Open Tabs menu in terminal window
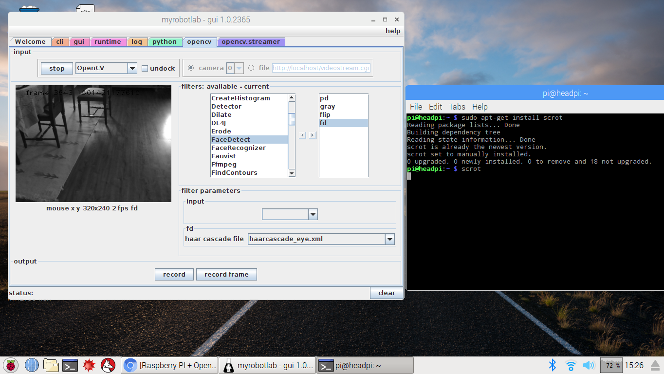The width and height of the screenshot is (664, 374). (457, 107)
